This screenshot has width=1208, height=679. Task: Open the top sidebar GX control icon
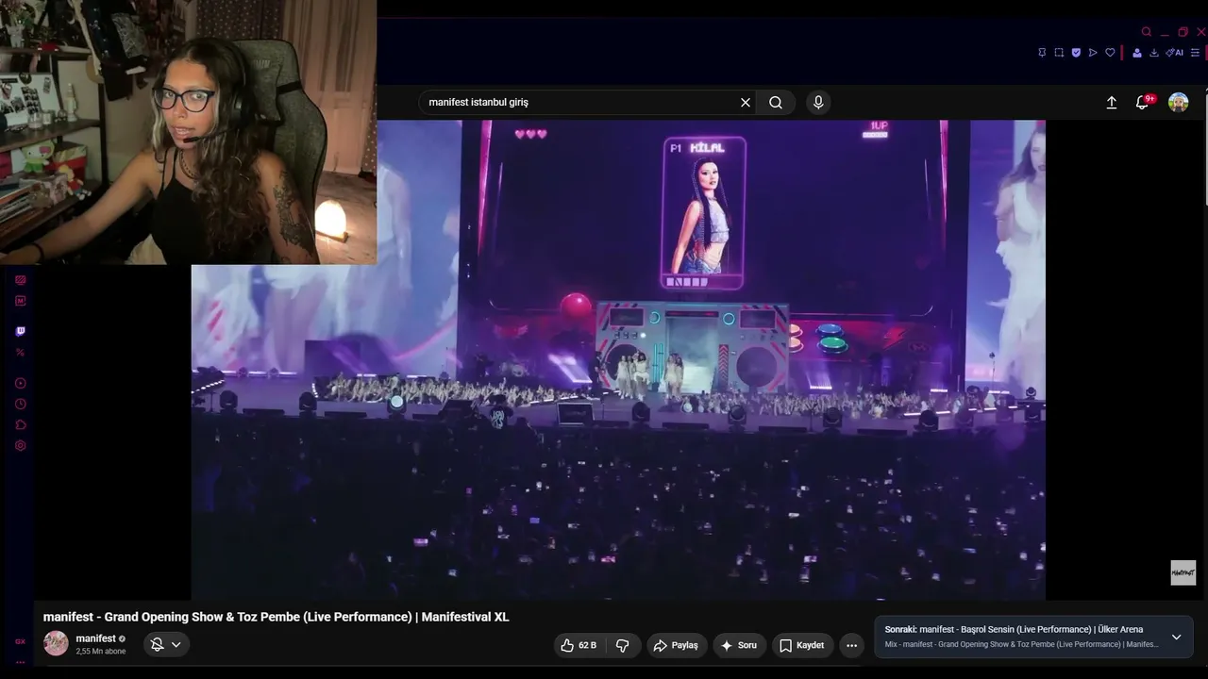[x=21, y=280]
